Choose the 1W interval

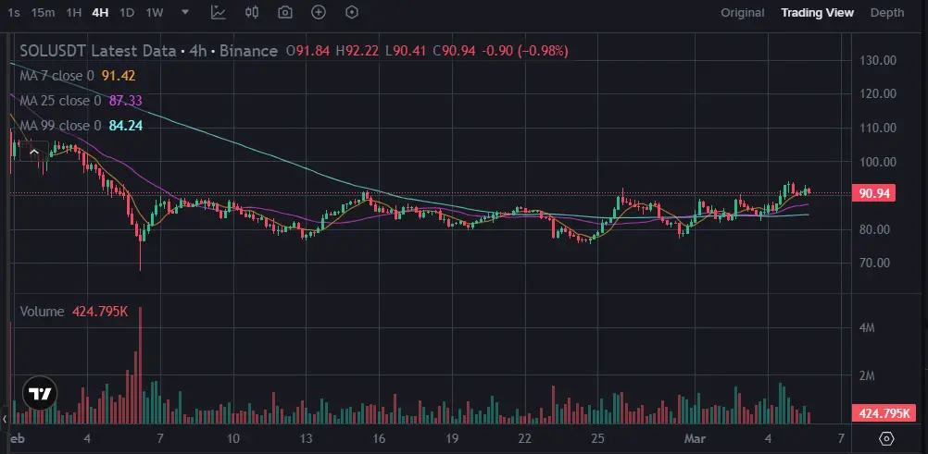(155, 13)
